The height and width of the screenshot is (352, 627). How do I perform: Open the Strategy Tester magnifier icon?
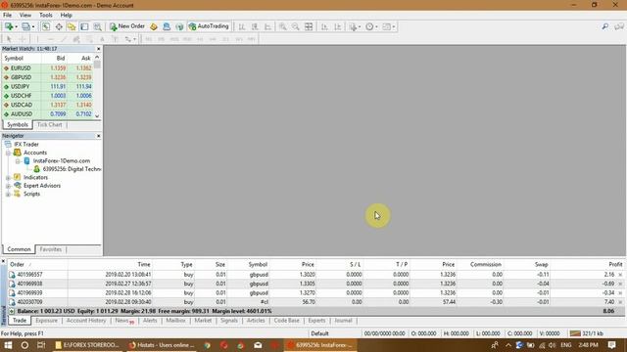(x=97, y=26)
